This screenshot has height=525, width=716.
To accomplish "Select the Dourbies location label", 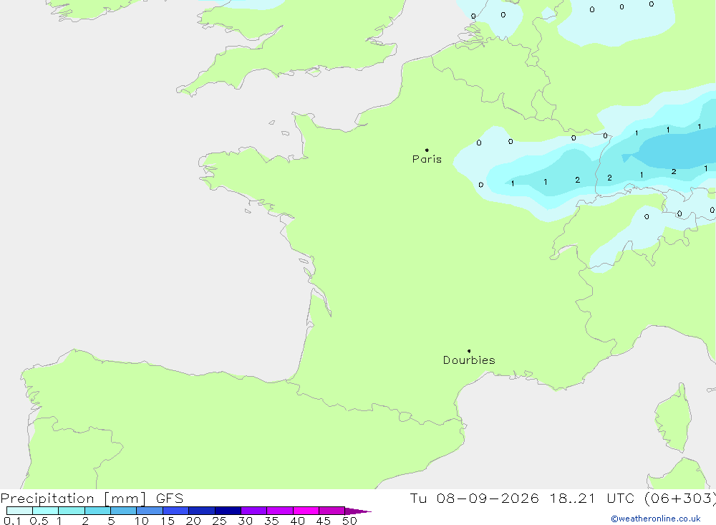I will [x=469, y=360].
